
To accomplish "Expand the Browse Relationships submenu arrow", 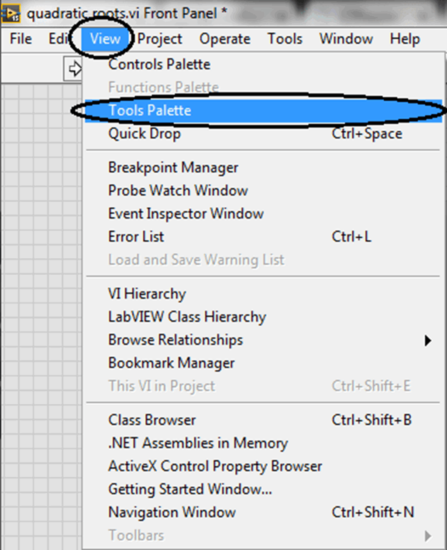I will (x=428, y=340).
